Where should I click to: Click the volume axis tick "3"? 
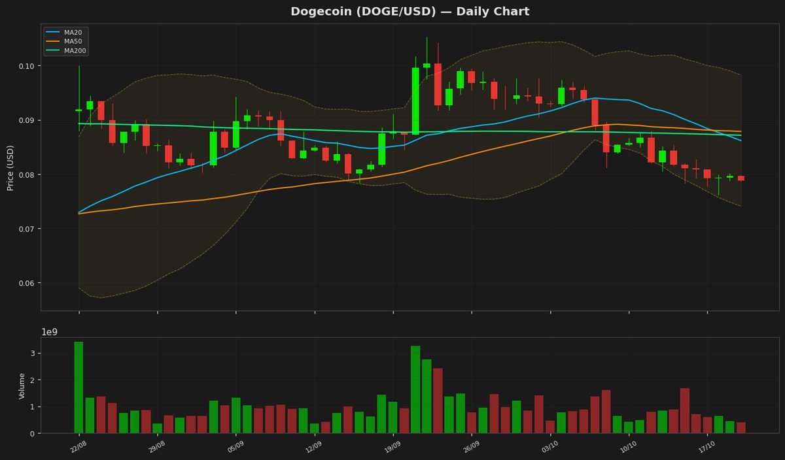tap(33, 353)
